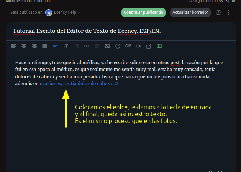Justify text in the toolbar
The width and height of the screenshot is (241, 172).
44,46
